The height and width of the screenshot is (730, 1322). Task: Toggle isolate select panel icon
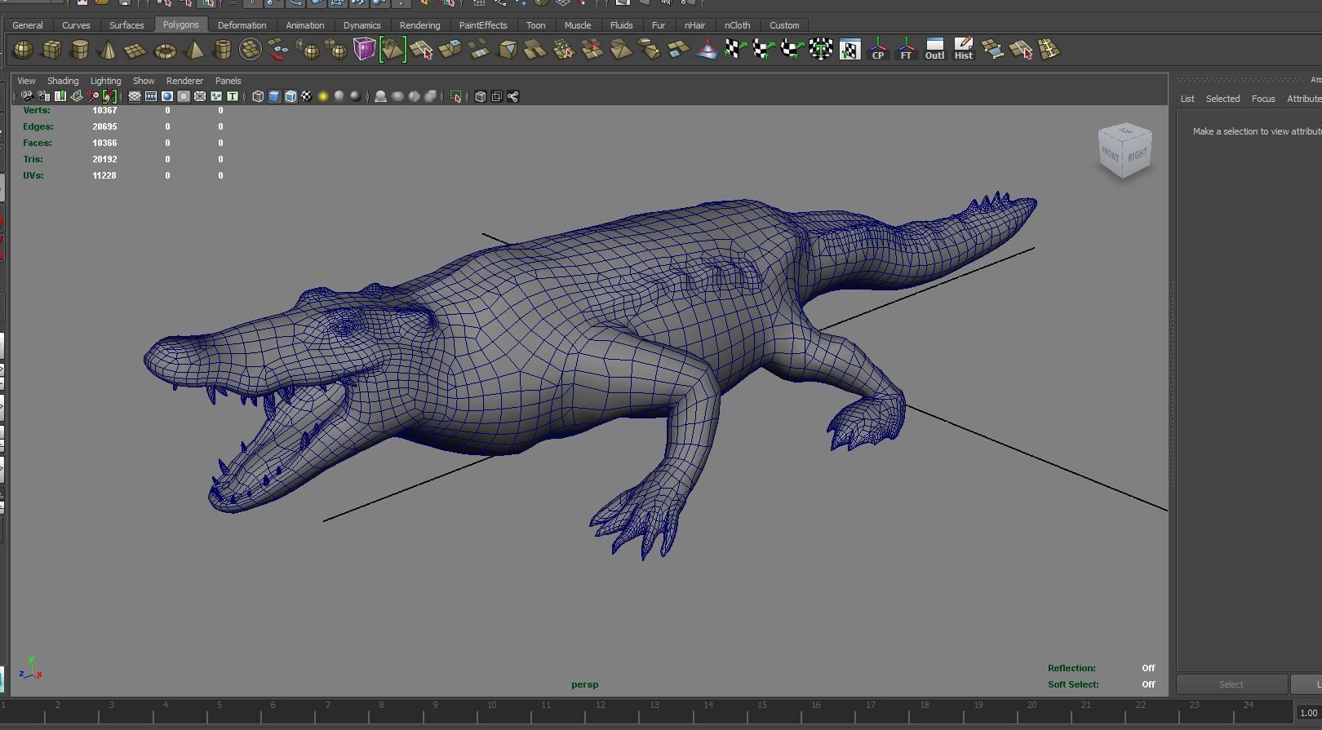(x=456, y=96)
